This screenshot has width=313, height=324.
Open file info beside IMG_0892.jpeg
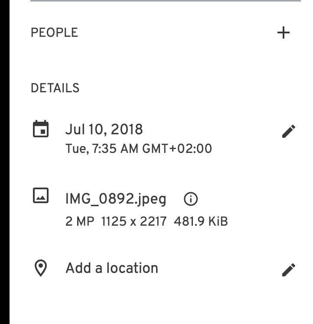coord(190,199)
